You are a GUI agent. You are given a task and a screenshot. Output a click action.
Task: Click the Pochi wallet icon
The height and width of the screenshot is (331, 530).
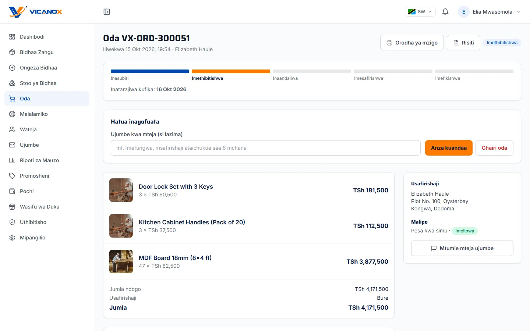point(12,191)
